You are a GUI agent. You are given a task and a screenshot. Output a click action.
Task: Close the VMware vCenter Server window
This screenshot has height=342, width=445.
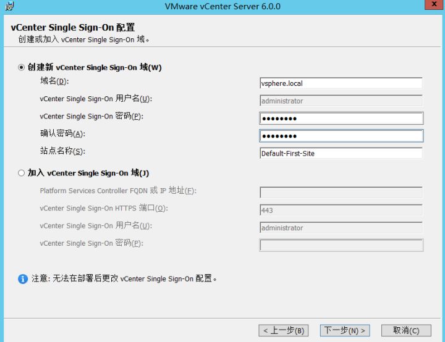(434, 4)
